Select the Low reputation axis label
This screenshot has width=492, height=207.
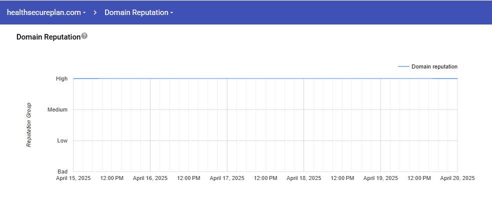[x=62, y=140]
